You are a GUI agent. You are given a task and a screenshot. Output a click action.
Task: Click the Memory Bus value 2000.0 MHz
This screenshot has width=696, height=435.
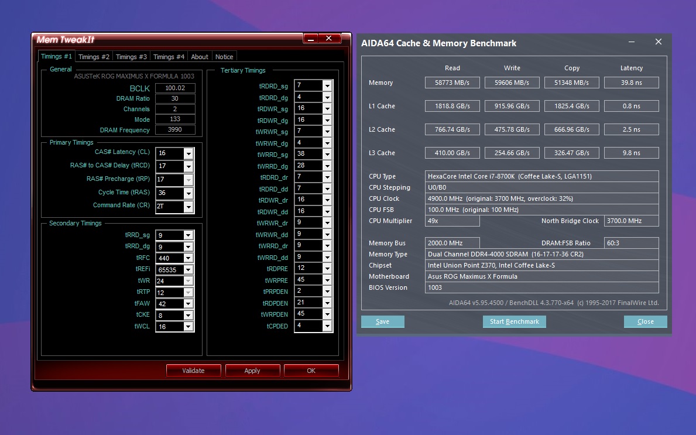coord(452,243)
